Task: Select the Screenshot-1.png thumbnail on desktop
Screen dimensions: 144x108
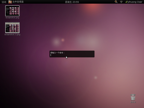Action: pyautogui.click(x=12, y=28)
